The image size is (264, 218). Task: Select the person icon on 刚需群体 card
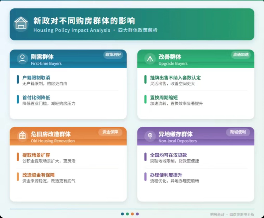click(x=22, y=59)
